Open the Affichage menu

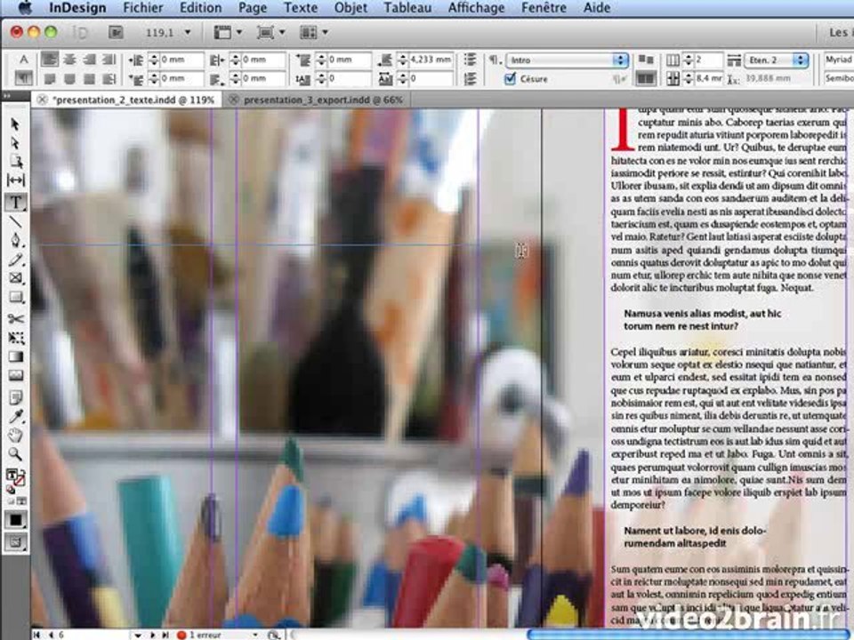click(476, 8)
